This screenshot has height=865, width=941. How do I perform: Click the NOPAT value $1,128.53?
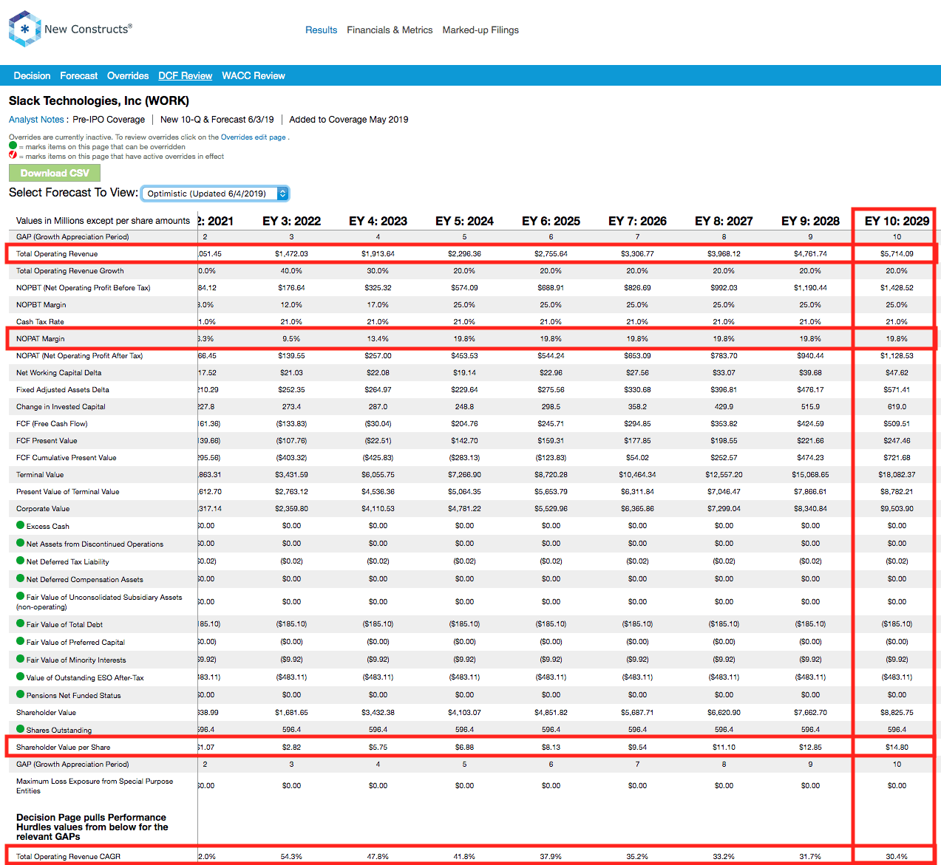pos(897,356)
